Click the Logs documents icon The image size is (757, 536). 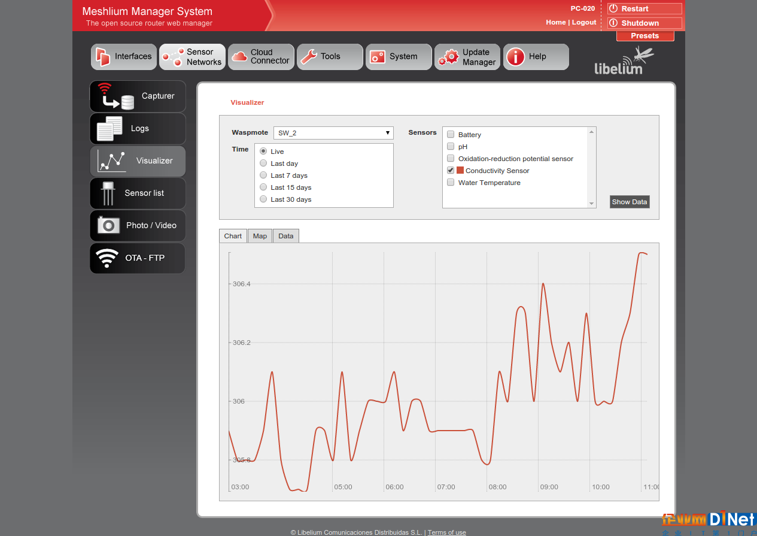coord(110,128)
